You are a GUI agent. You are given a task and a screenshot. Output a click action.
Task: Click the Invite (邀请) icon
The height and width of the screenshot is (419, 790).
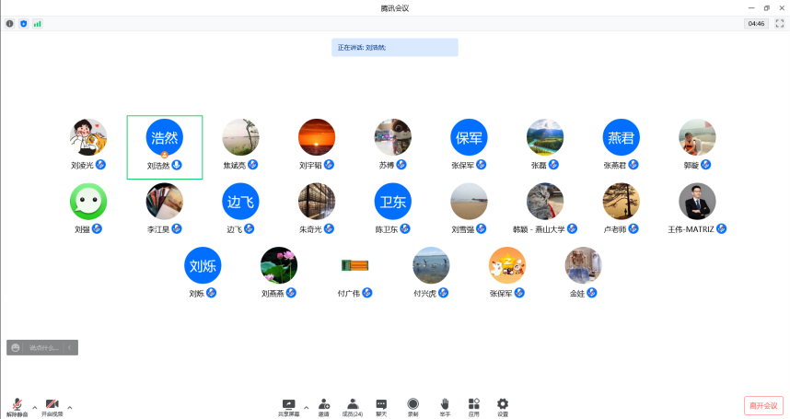tap(323, 404)
